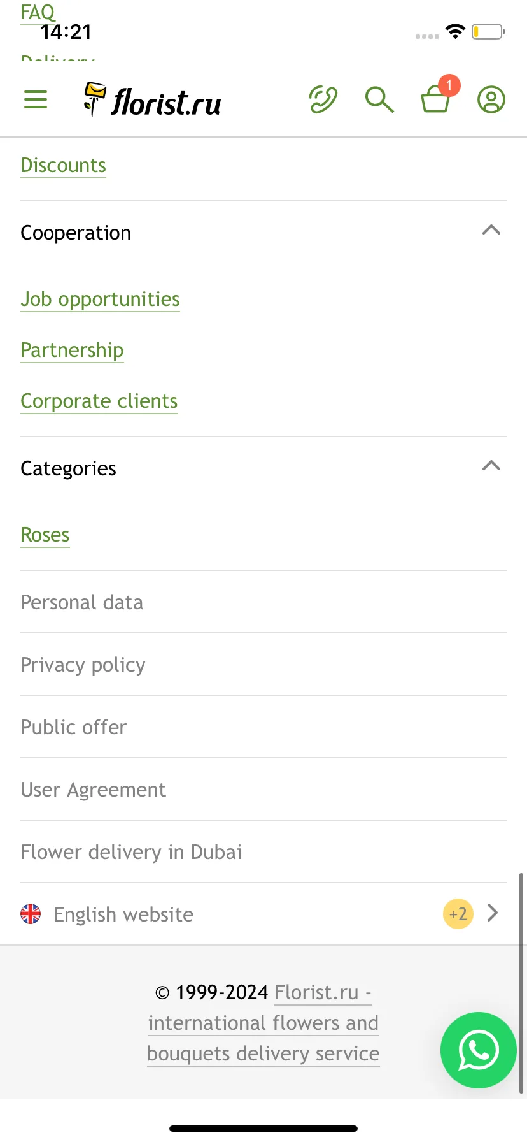Viewport: 527px width, 1142px height.
Task: Tap the phone call icon
Action: [x=323, y=99]
